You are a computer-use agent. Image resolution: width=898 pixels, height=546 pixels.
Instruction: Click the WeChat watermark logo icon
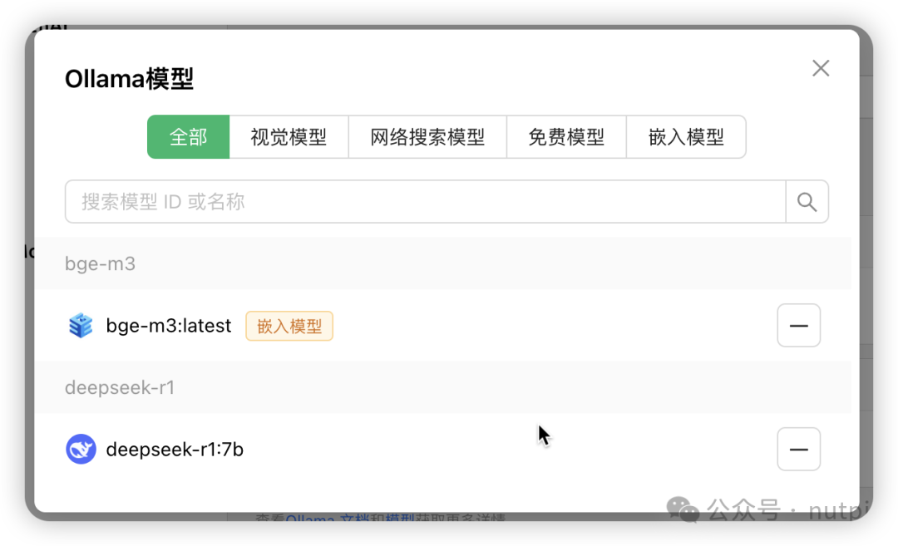point(685,509)
